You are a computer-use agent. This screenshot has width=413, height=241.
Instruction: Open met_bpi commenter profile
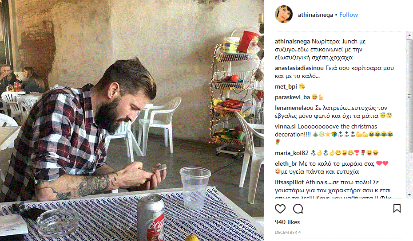pos(286,86)
